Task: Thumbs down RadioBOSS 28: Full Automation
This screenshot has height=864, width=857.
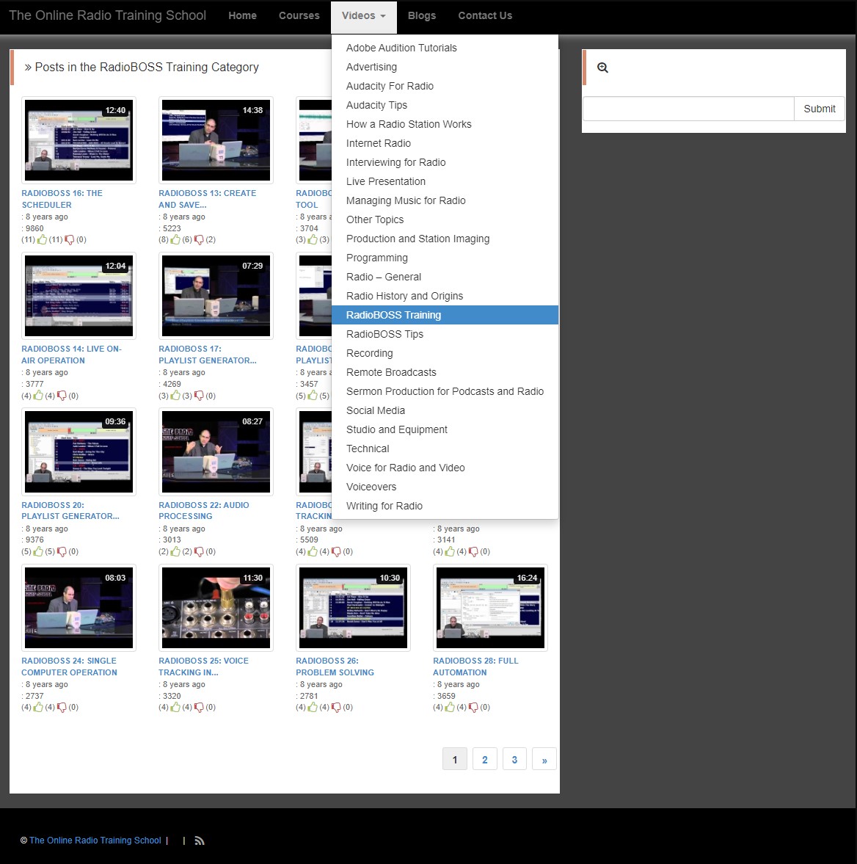Action: point(473,708)
